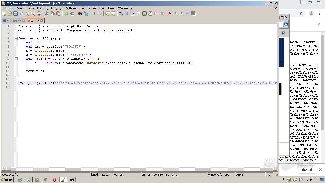Open the File menu
The width and height of the screenshot is (325, 183).
pos(4,8)
